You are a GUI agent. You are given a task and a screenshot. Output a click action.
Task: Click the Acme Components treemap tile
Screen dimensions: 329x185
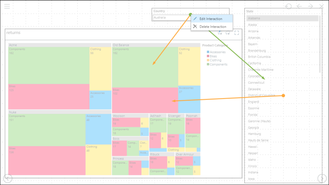point(48,65)
